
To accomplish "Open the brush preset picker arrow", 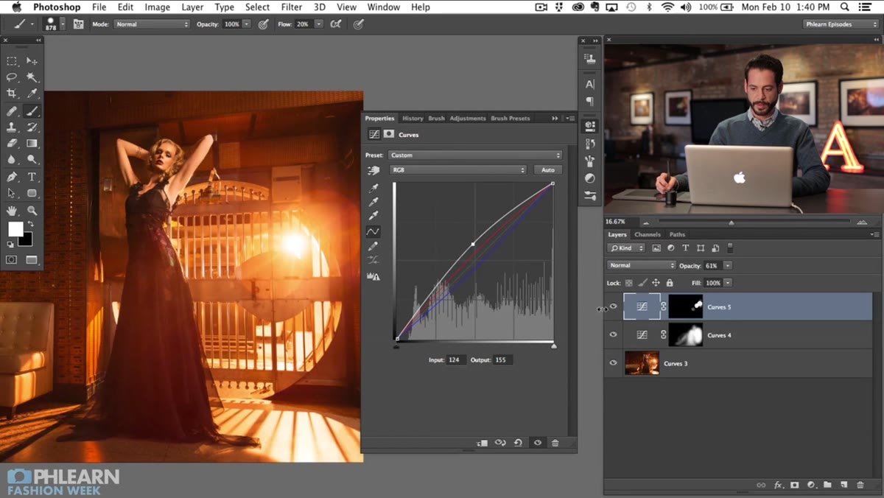I will (x=63, y=24).
